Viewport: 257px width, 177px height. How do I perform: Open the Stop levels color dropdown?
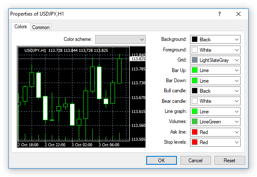click(215, 142)
